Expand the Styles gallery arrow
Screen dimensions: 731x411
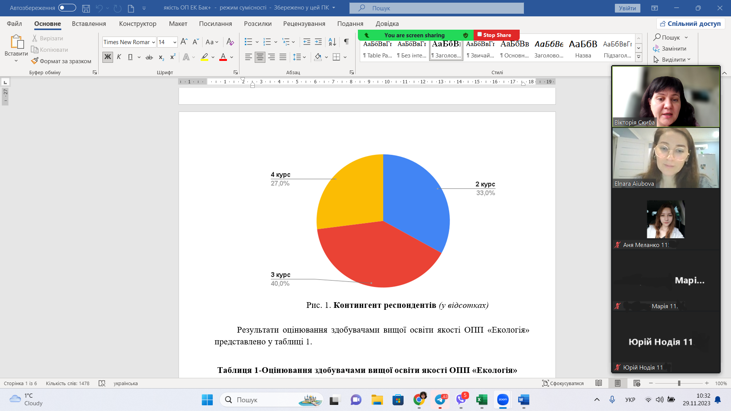(x=639, y=57)
